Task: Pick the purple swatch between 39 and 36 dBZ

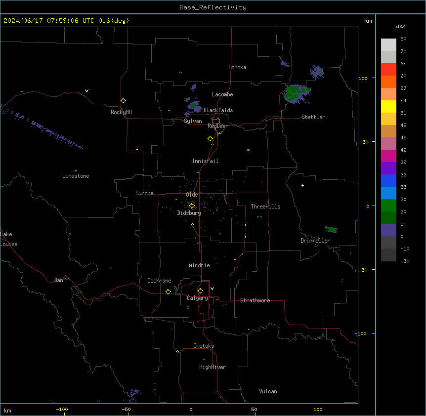Action: [388, 168]
